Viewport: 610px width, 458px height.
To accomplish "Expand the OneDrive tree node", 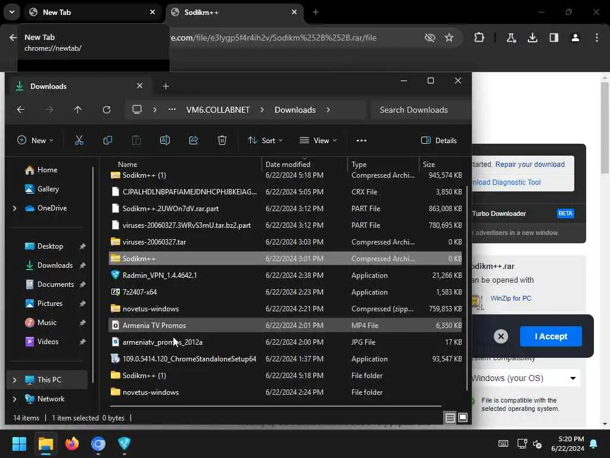I will tap(15, 208).
